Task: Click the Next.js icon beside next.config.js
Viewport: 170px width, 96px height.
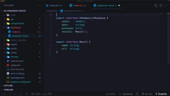Action: coord(8,74)
